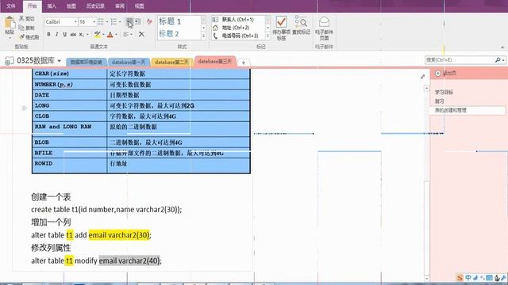The height and width of the screenshot is (285, 508).
Task: Apply yellow text highlight color
Action: (97, 34)
